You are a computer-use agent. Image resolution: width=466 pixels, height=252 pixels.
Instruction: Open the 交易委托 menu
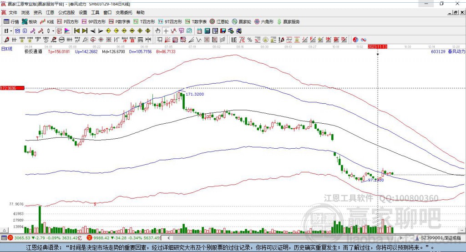click(124, 12)
